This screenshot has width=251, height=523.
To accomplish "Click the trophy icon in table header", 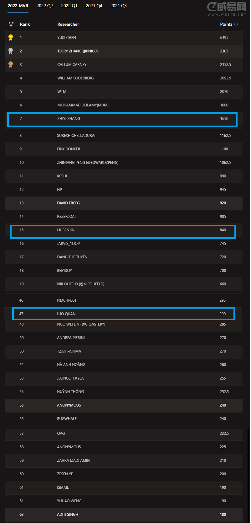I will (x=11, y=24).
